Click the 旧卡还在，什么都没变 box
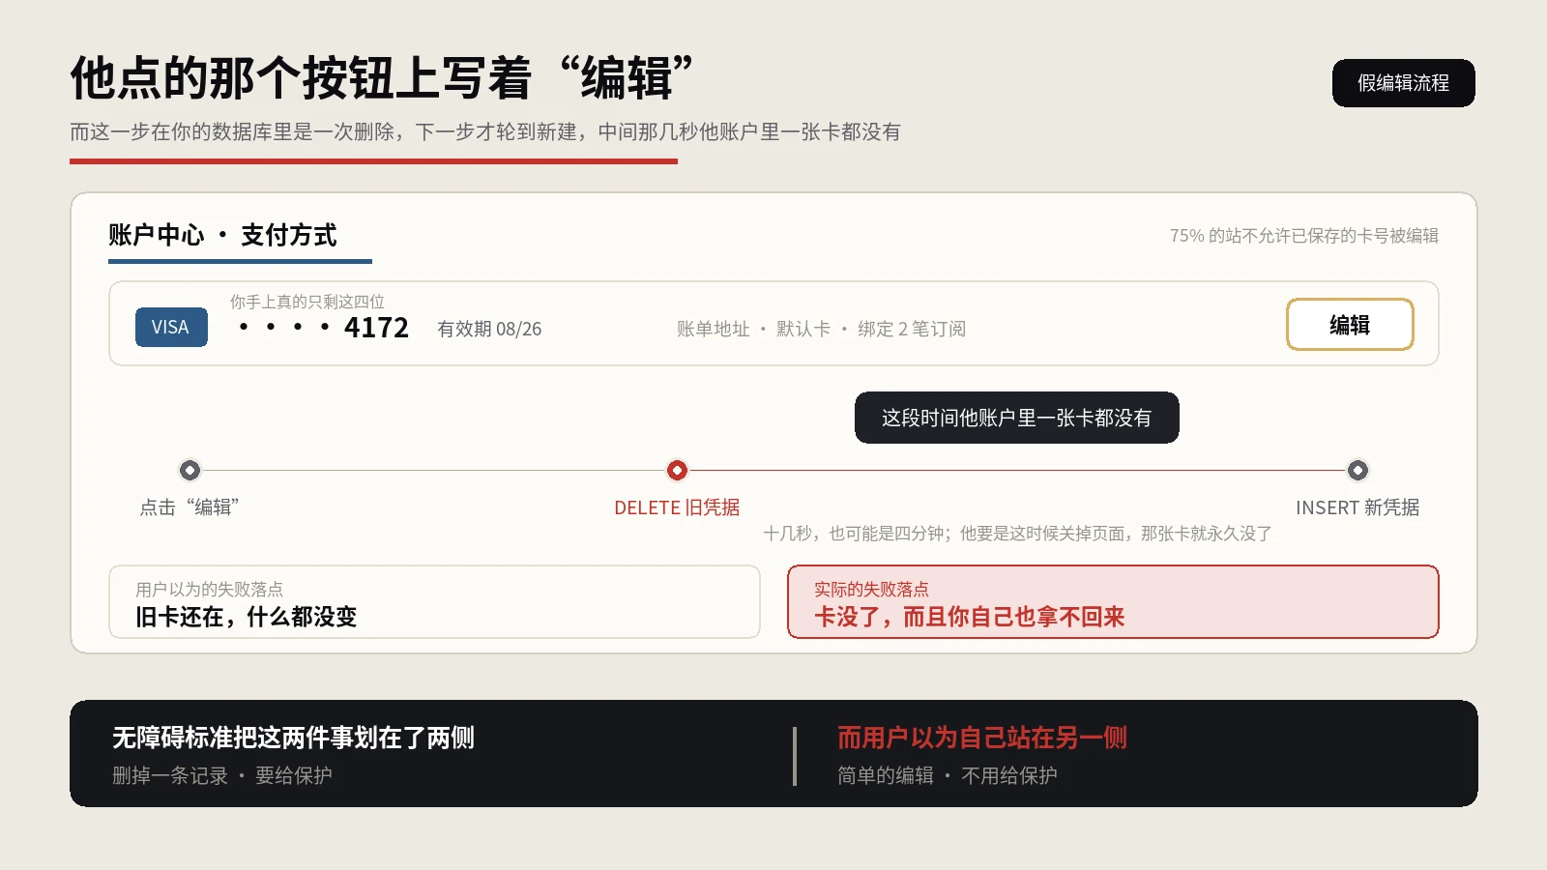This screenshot has height=870, width=1547. pyautogui.click(x=434, y=602)
